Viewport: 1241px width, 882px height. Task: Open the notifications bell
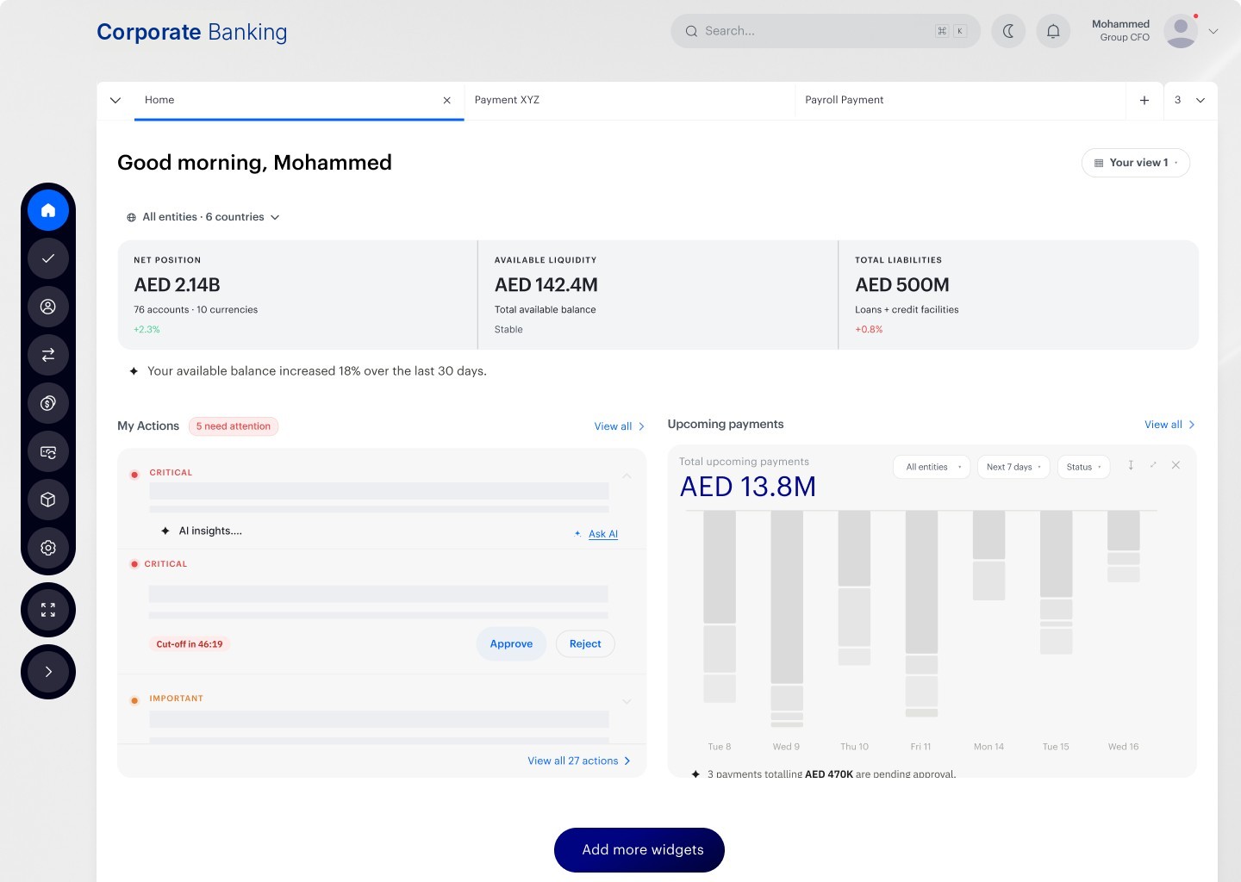point(1053,31)
